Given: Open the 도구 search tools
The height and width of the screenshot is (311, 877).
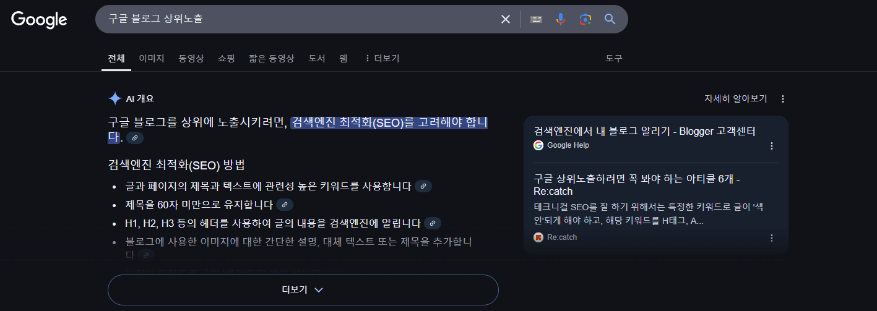Looking at the screenshot, I should click(614, 59).
